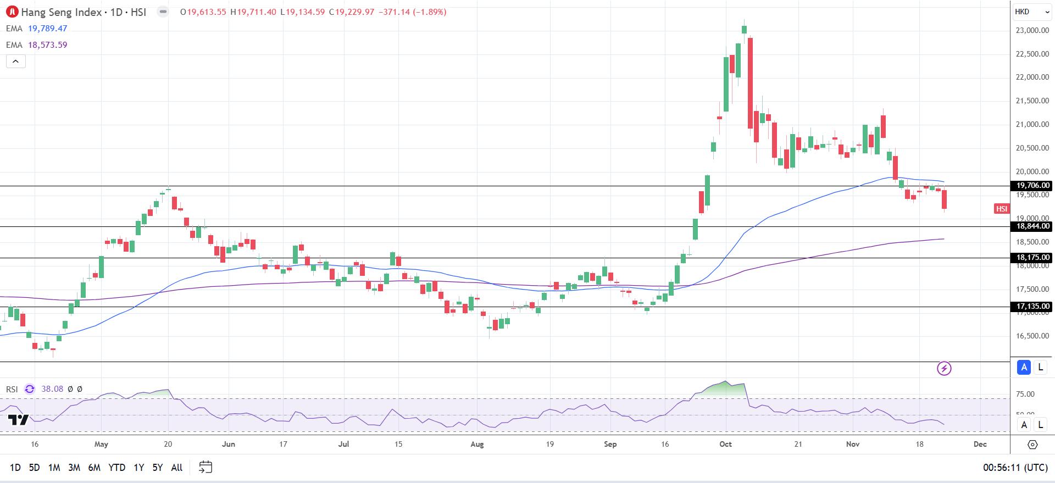Click the Oct label on the time axis
Screen dimensions: 1055x483
coord(725,444)
